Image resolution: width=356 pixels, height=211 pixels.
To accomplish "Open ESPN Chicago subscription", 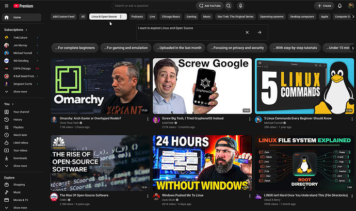I will point(22,69).
